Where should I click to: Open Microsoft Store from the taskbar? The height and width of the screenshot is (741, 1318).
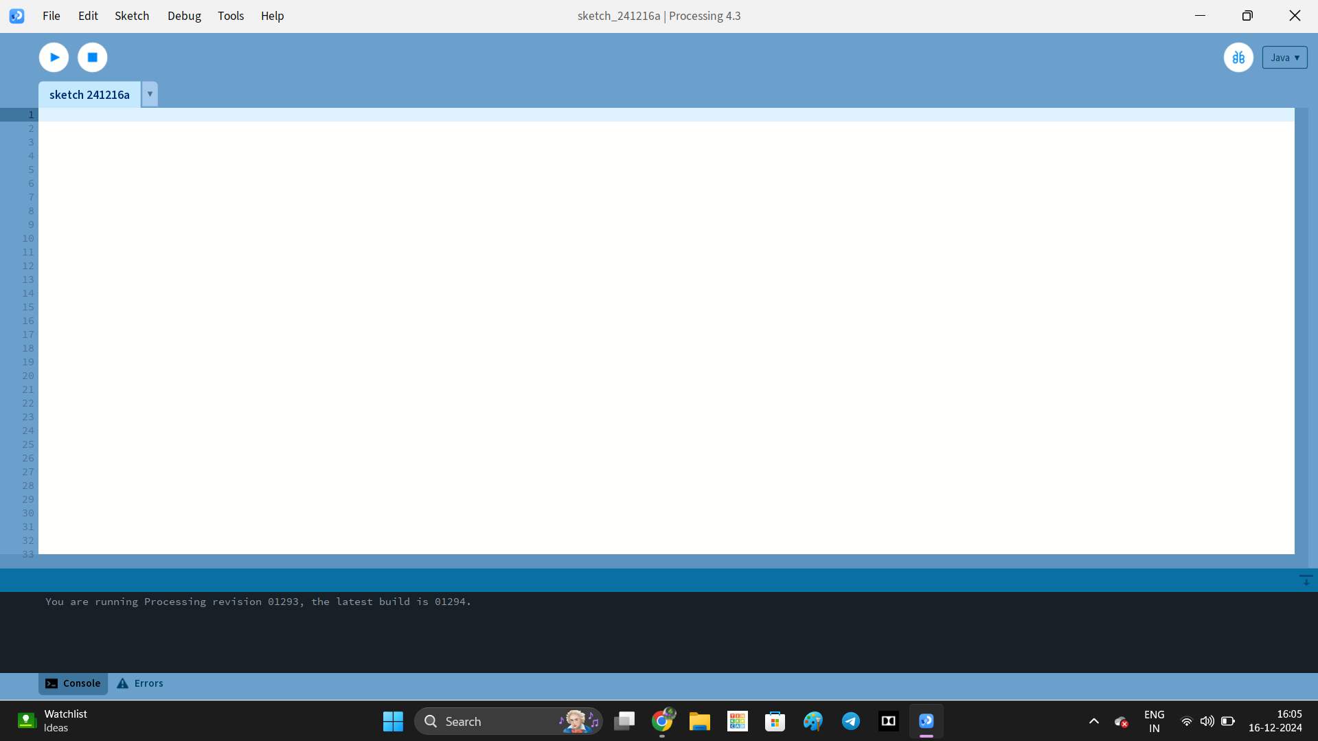(x=775, y=721)
